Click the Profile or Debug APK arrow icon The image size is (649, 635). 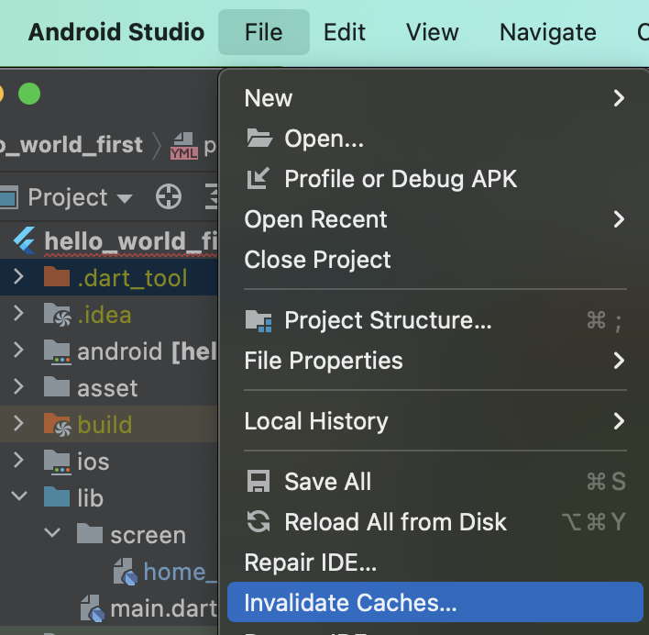(258, 179)
